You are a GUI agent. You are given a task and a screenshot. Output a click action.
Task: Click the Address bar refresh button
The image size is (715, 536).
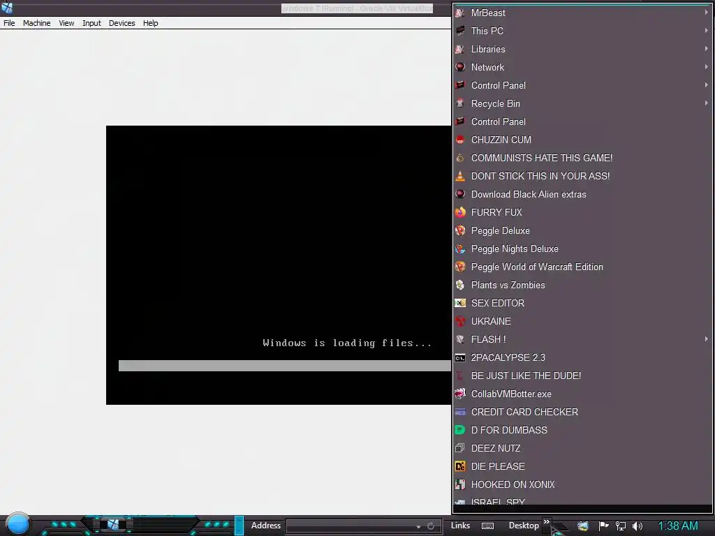pyautogui.click(x=430, y=526)
